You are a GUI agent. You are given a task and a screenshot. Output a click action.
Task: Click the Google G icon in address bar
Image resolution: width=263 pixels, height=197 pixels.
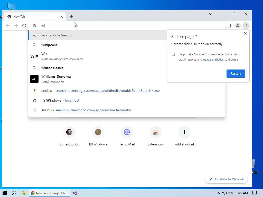click(x=34, y=26)
